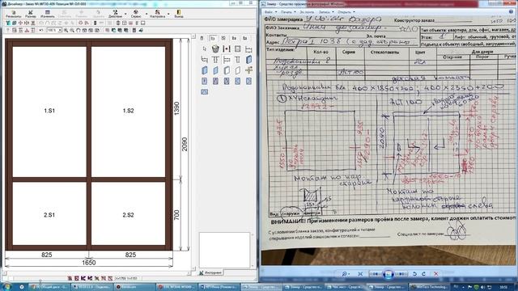Start the slideshow in Photo Viewer
Viewport: 518px width, 291px height.
point(388,274)
